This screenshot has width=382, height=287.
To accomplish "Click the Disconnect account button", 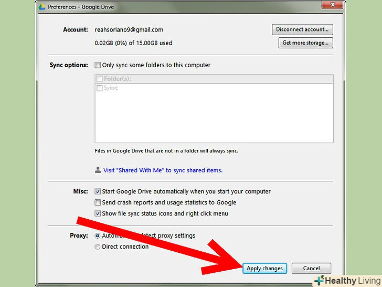I will (x=302, y=29).
